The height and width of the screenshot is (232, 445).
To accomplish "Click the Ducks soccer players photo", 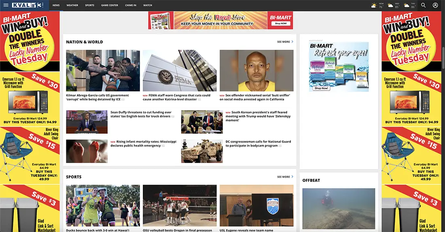I will click(103, 206).
